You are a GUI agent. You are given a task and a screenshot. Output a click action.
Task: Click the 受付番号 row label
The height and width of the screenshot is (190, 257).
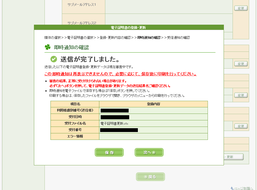coord(75,130)
